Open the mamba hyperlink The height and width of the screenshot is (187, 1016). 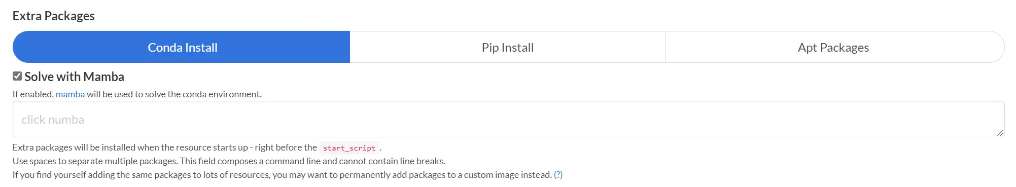tap(70, 94)
